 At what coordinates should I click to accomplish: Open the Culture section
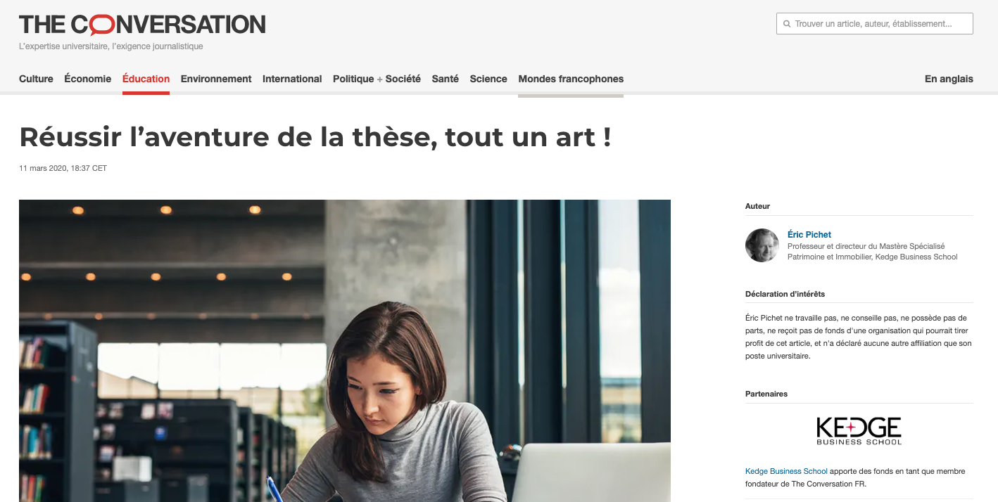(36, 79)
